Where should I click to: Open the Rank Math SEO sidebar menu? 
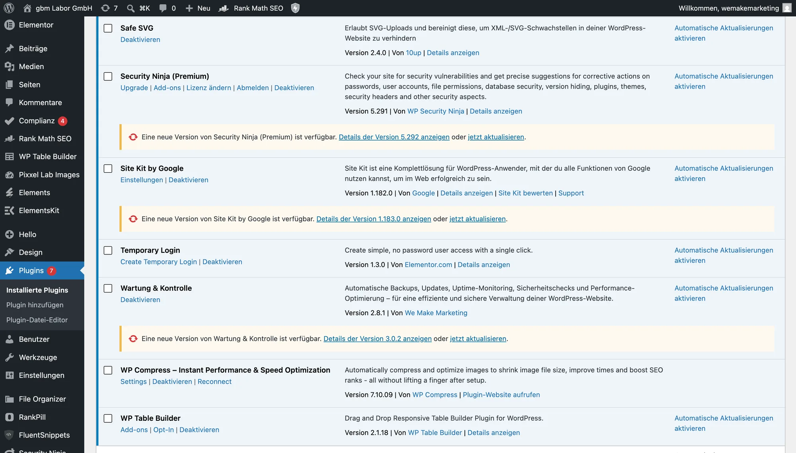tap(42, 139)
